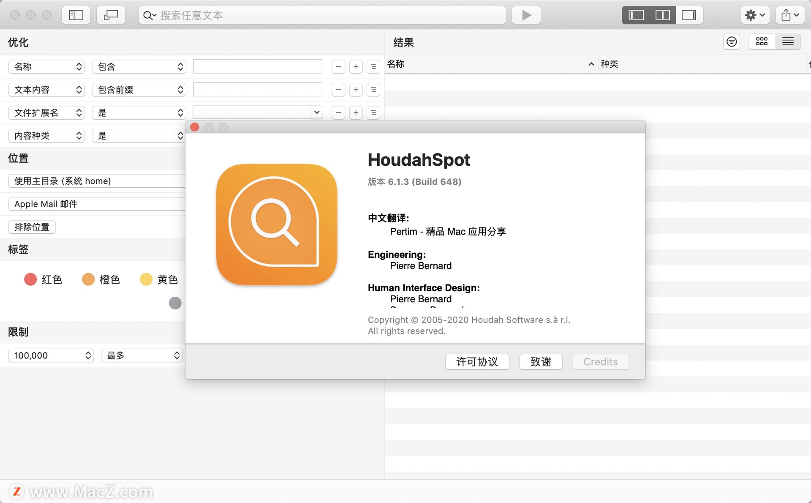Show the right pane layout segment
Viewport: 811px width, 503px height.
(689, 15)
